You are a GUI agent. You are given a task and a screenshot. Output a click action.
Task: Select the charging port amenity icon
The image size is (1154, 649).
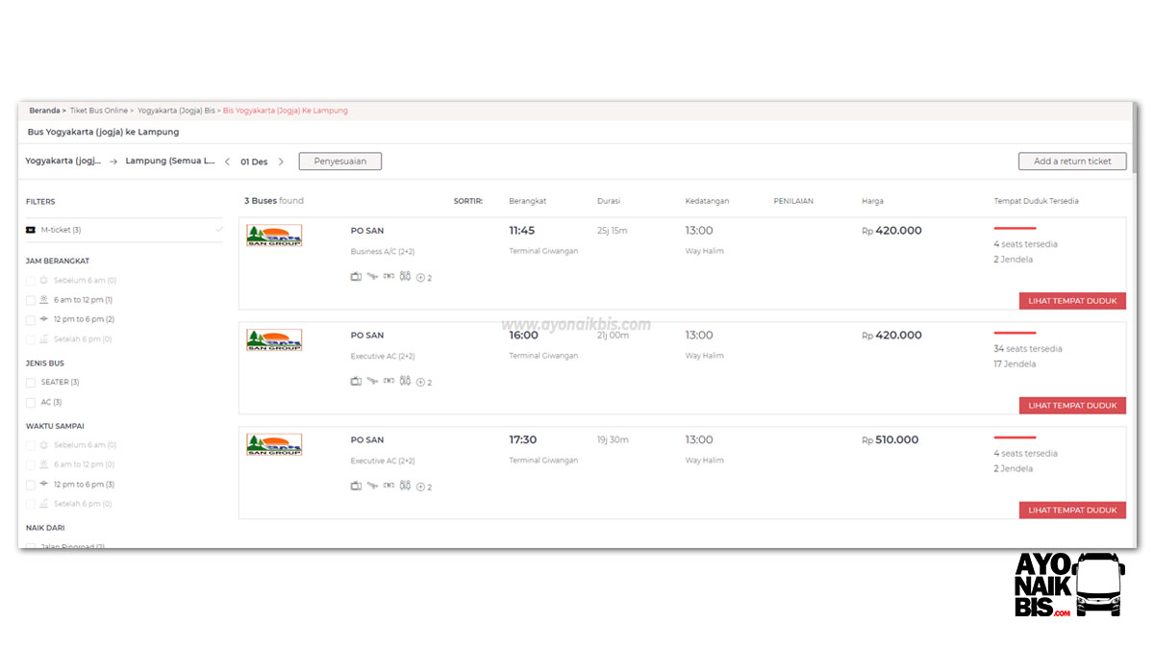(x=373, y=276)
